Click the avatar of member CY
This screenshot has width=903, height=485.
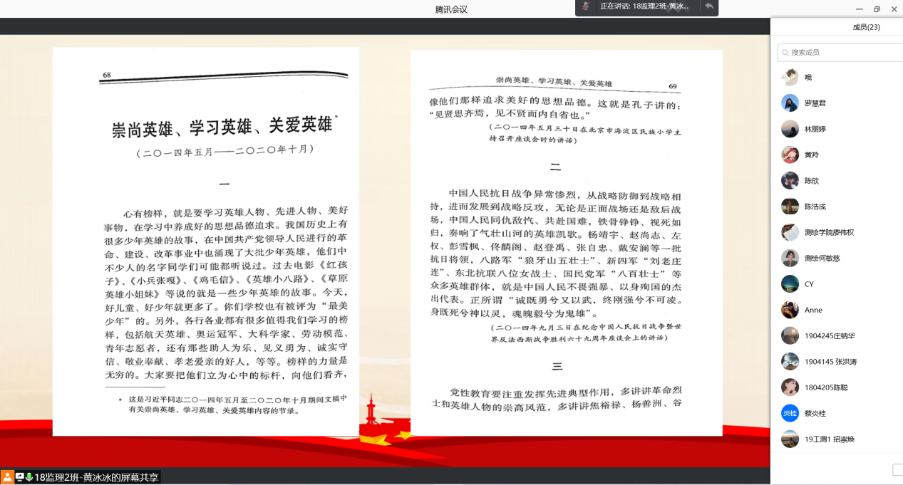[x=790, y=284]
